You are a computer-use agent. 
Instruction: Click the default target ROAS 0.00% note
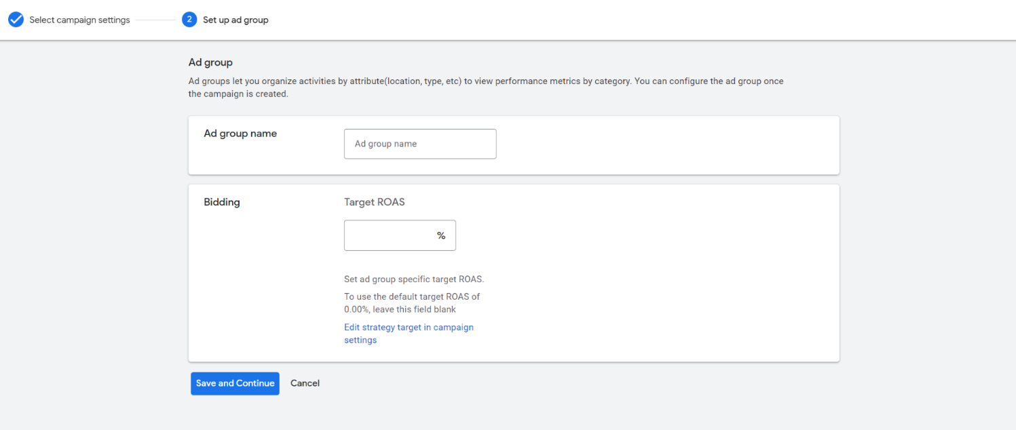click(411, 302)
